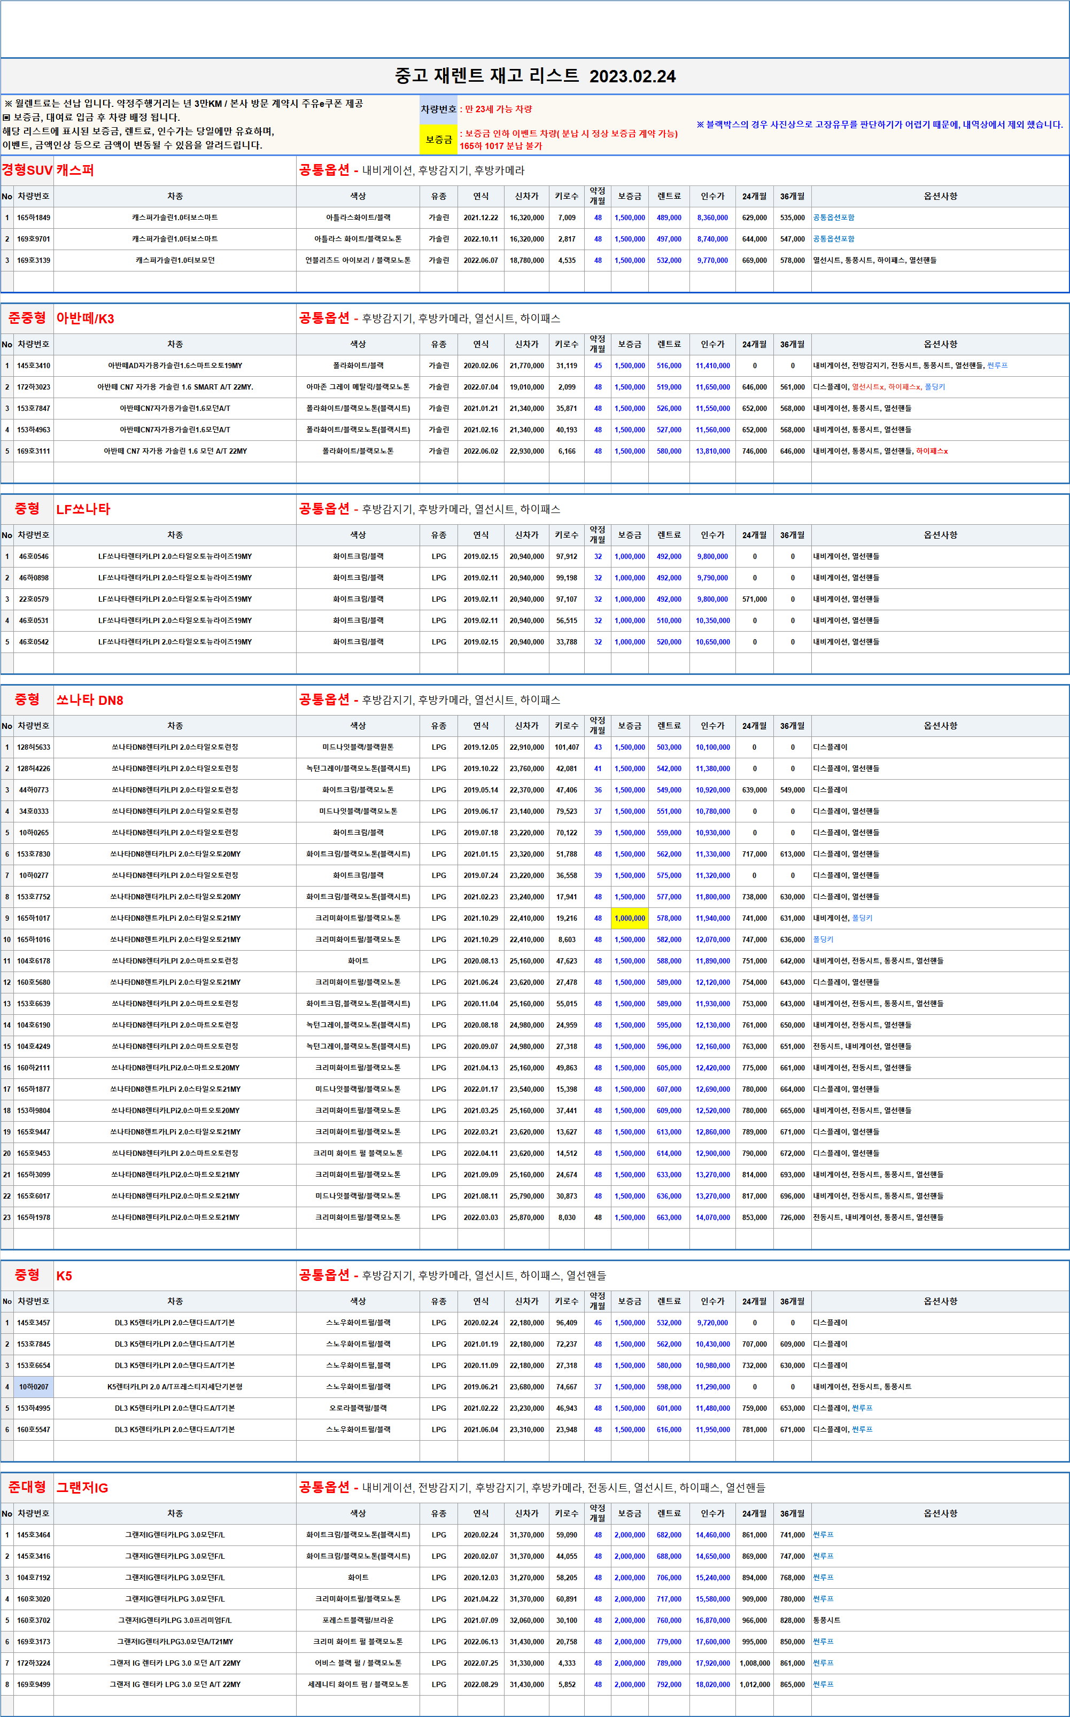
Task: Click 공통옵션포함 in the 169호9701 row
Action: pos(834,239)
